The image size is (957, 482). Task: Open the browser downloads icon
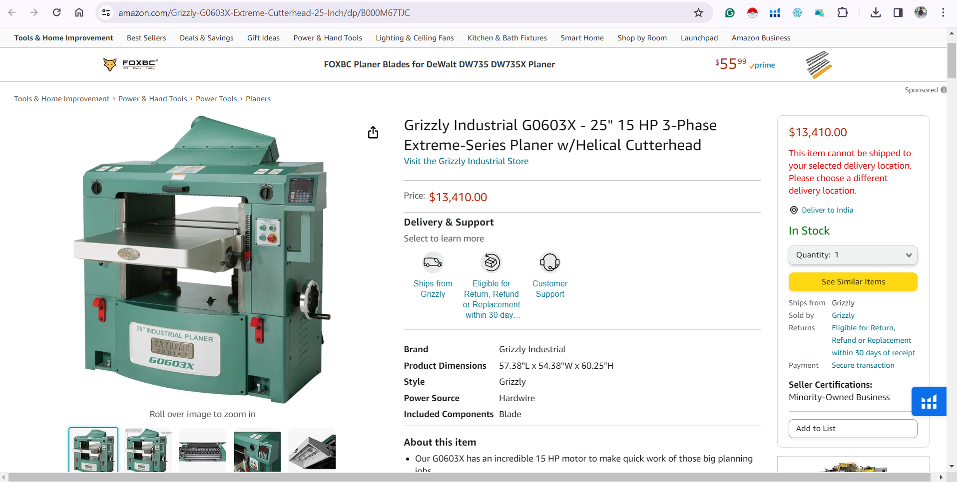(876, 12)
